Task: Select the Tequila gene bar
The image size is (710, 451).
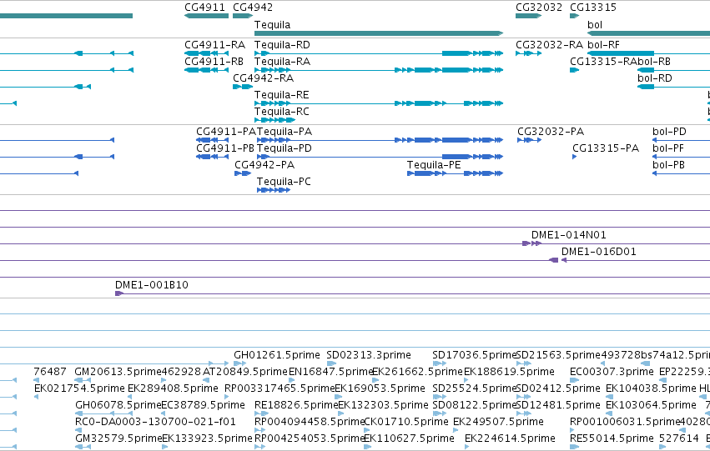Action: [379, 33]
